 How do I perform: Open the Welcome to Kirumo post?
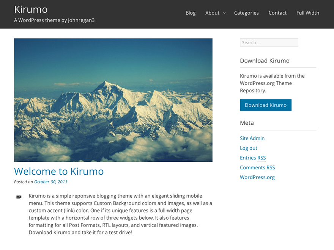pos(59,171)
